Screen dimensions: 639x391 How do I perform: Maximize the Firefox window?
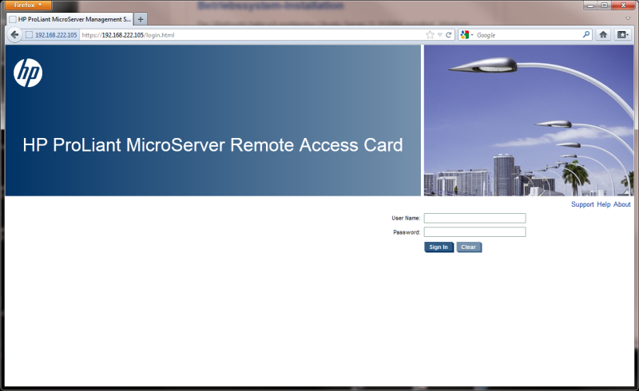click(605, 6)
